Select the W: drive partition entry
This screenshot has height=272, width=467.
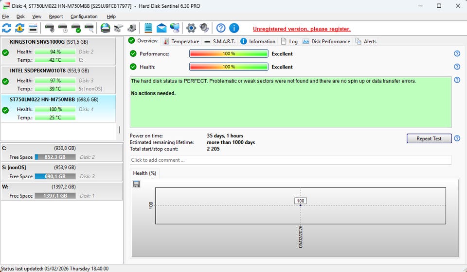[58, 191]
